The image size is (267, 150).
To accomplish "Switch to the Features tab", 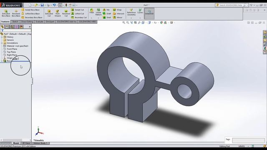I will [5, 22].
